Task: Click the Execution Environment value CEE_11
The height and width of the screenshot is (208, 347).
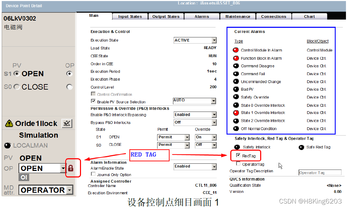Action: click(210, 193)
